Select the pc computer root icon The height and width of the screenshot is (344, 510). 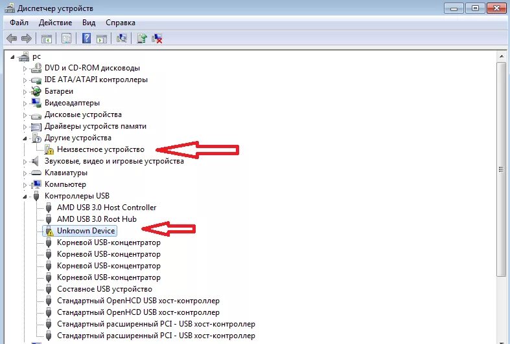(24, 56)
